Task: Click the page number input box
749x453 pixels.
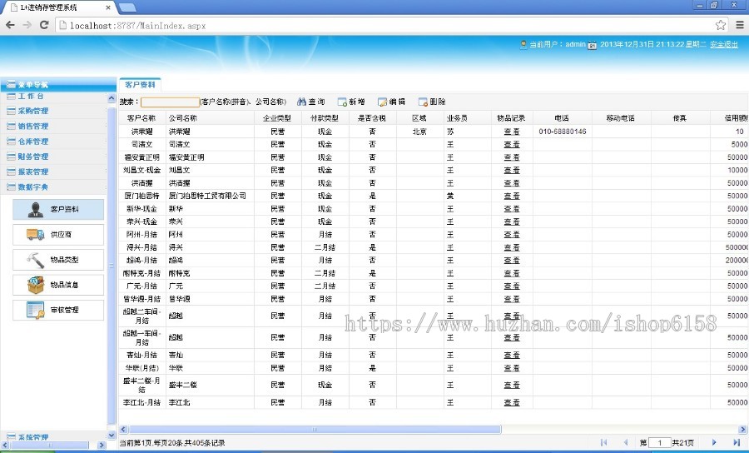Action: click(659, 442)
